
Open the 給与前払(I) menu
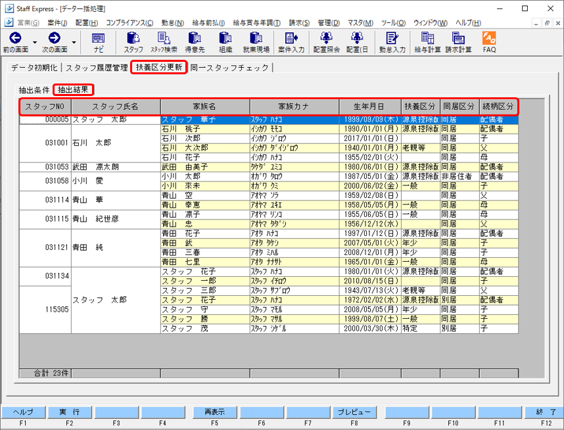point(208,23)
